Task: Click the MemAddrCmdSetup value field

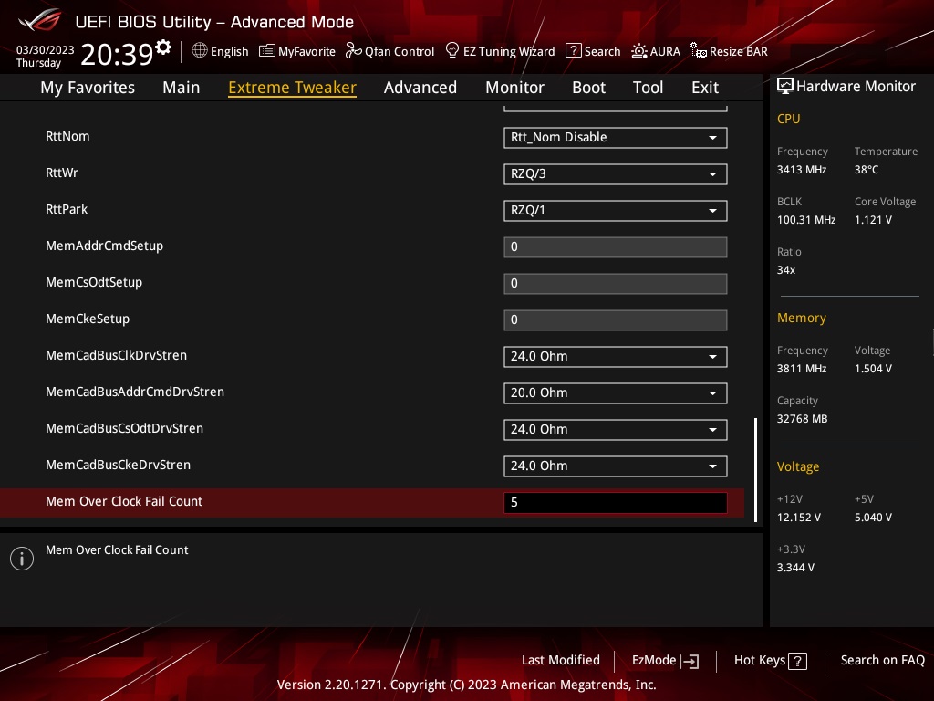Action: 616,247
